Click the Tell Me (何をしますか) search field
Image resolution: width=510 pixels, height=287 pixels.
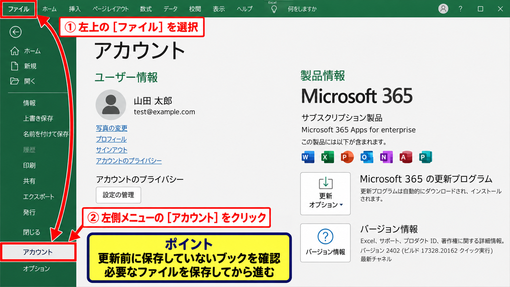coord(302,9)
